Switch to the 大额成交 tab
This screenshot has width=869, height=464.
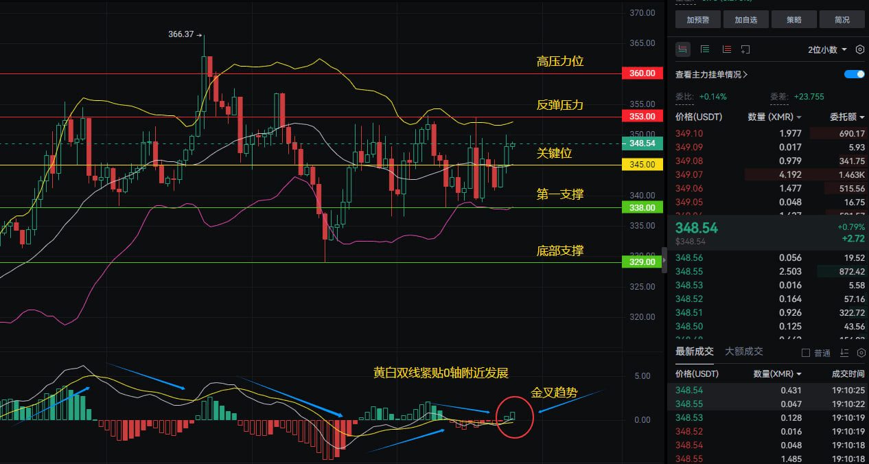(x=743, y=351)
